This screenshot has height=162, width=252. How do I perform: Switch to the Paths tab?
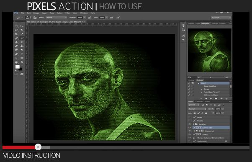(x=208, y=102)
